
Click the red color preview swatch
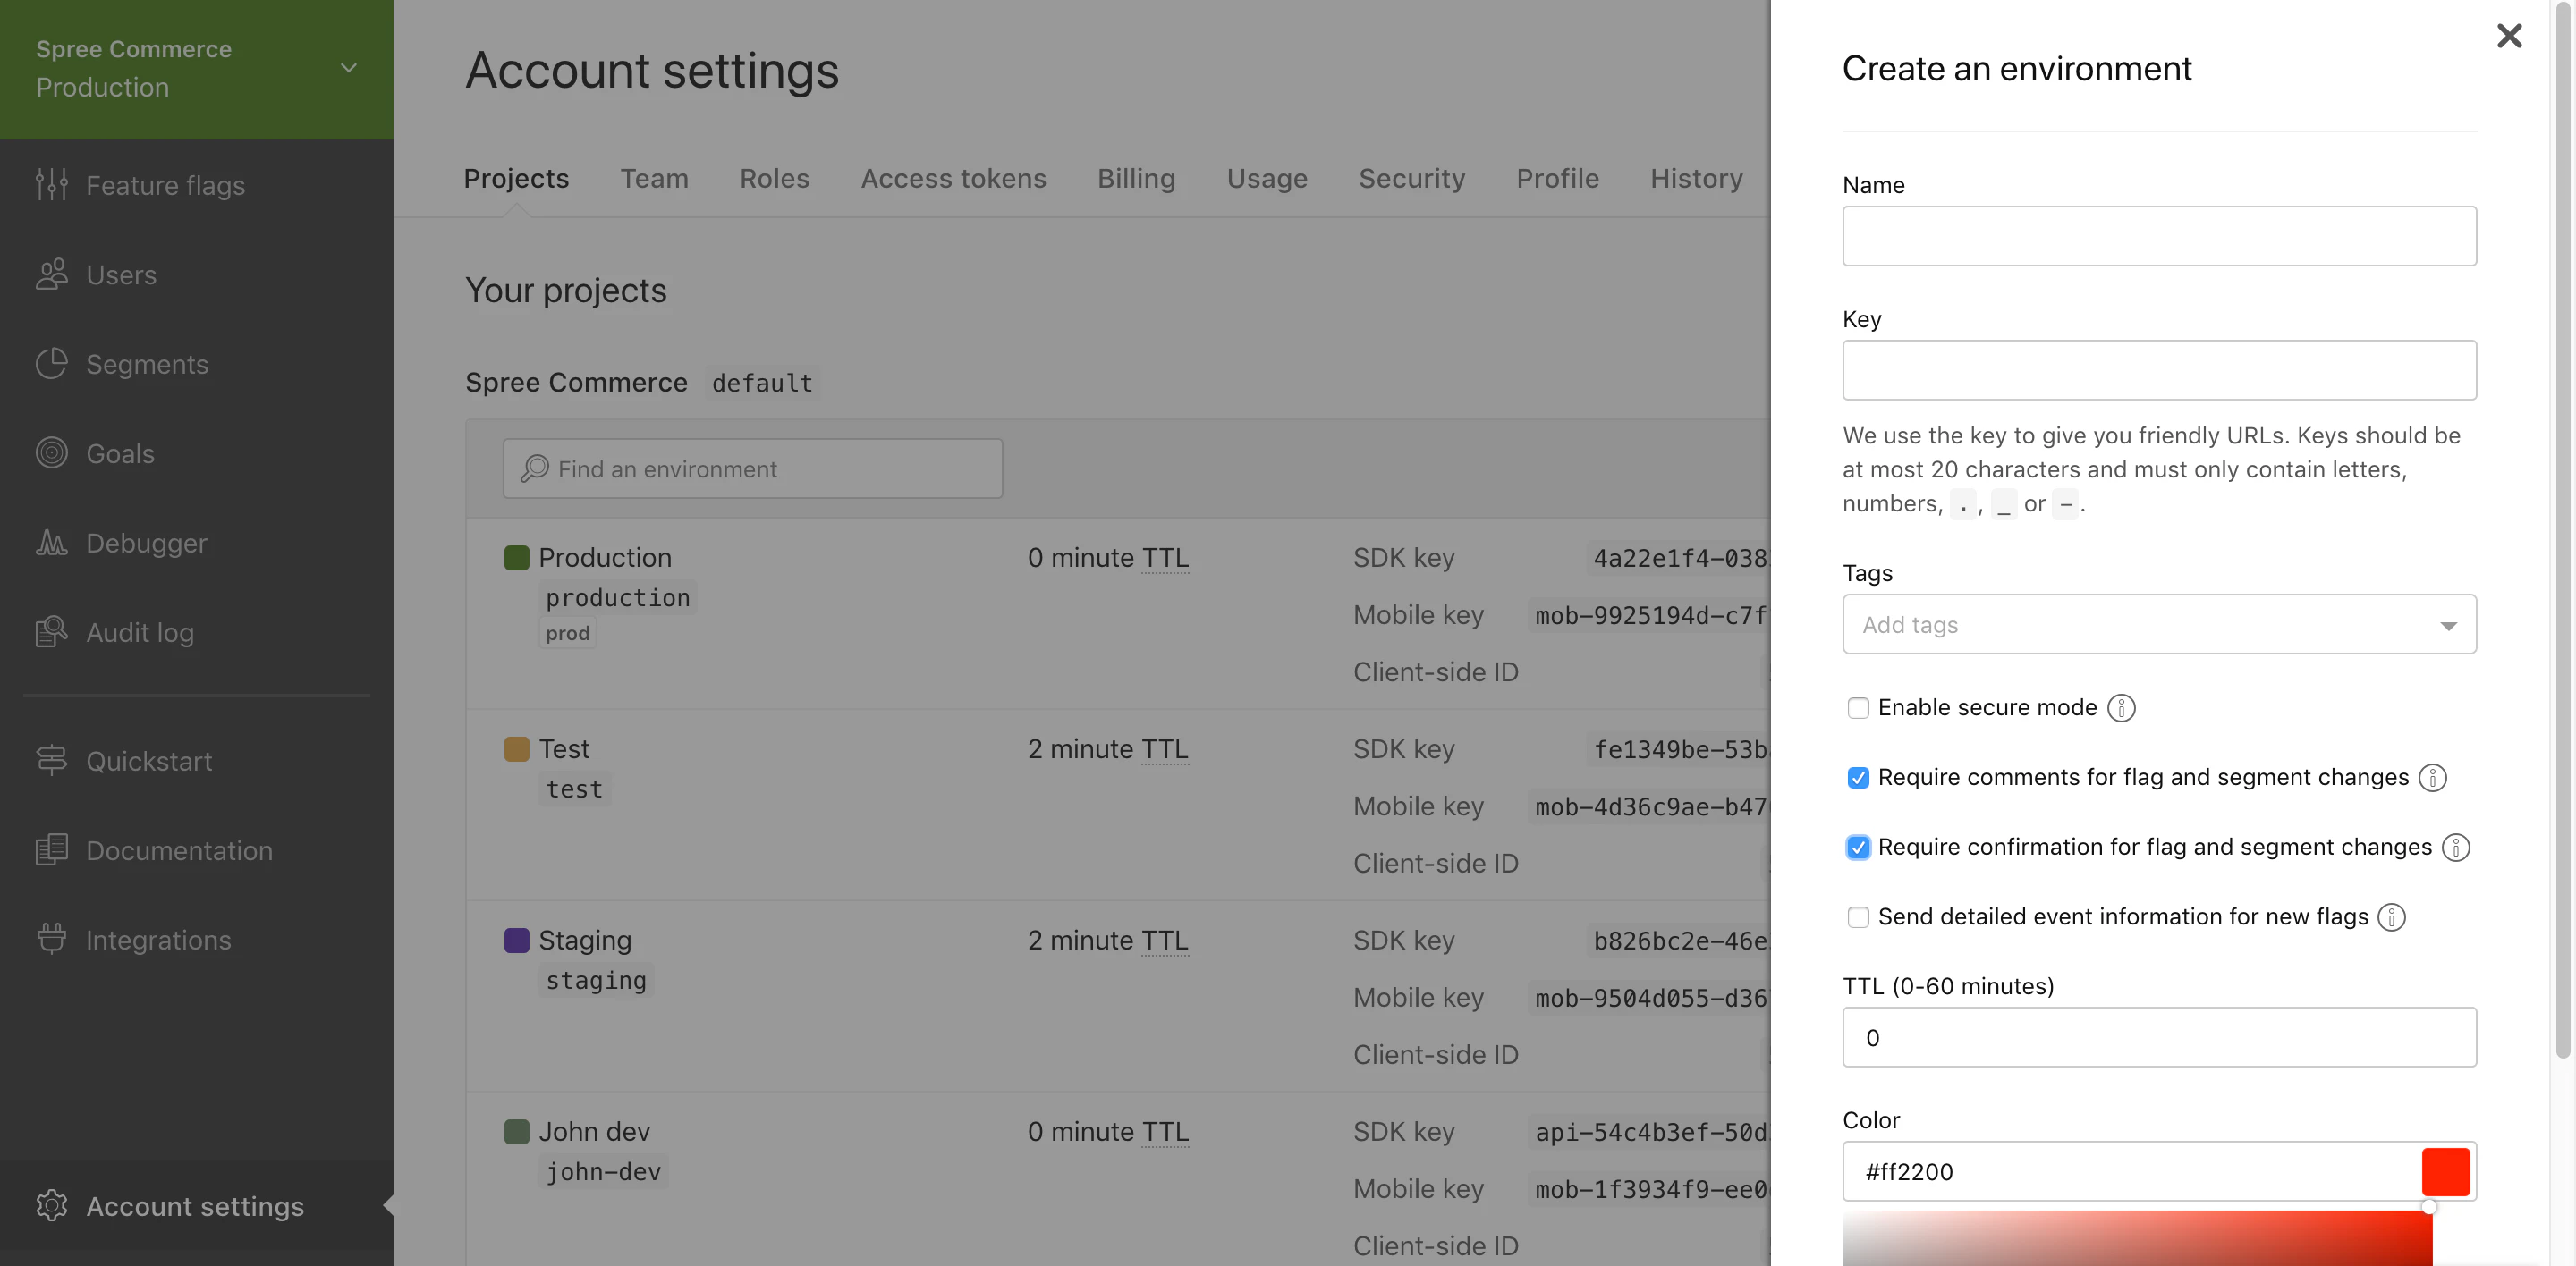(x=2446, y=1171)
